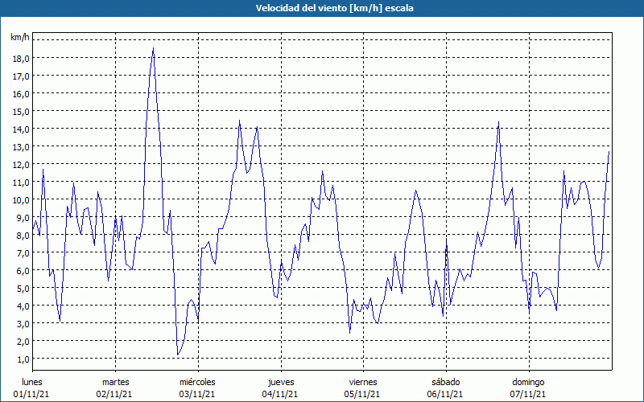Click the '11,0' y-axis value
This screenshot has width=644, height=402.
21,183
